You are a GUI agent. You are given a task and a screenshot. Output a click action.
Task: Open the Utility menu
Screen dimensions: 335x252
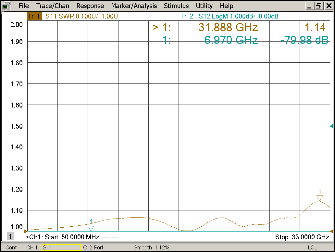tap(204, 6)
